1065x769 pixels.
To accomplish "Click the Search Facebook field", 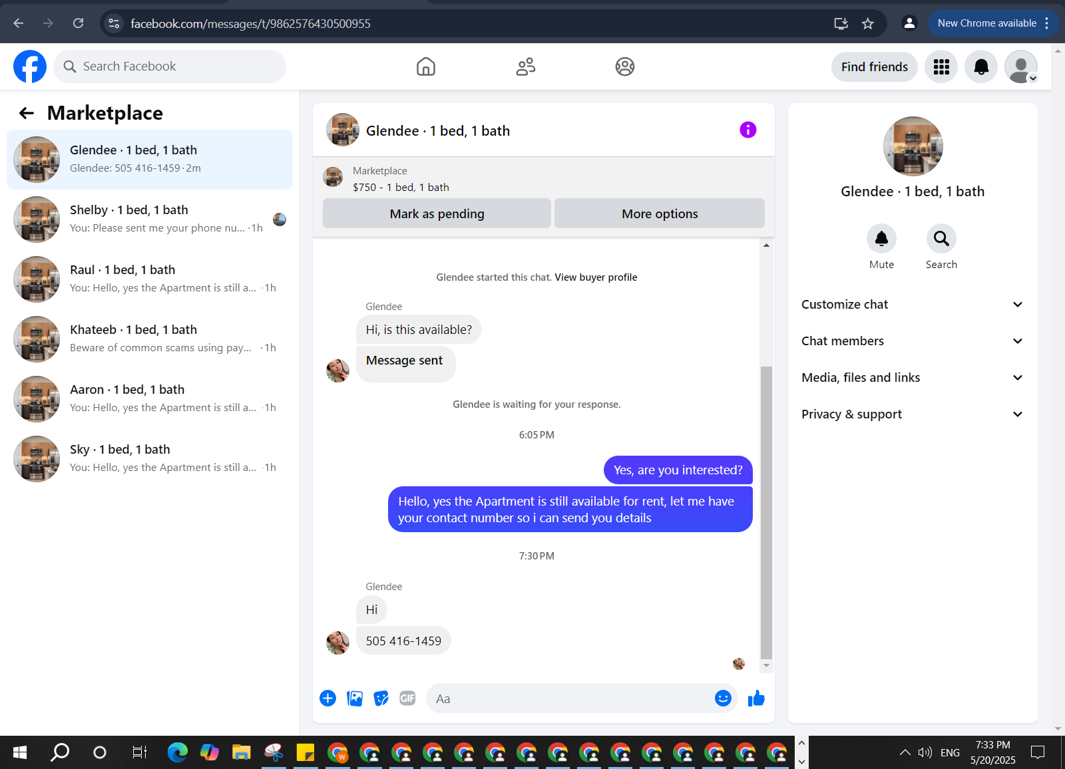I will point(170,67).
